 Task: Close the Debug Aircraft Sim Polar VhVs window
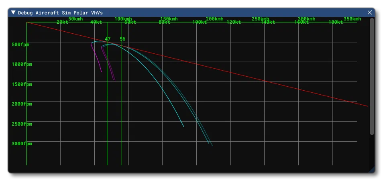(x=370, y=12)
